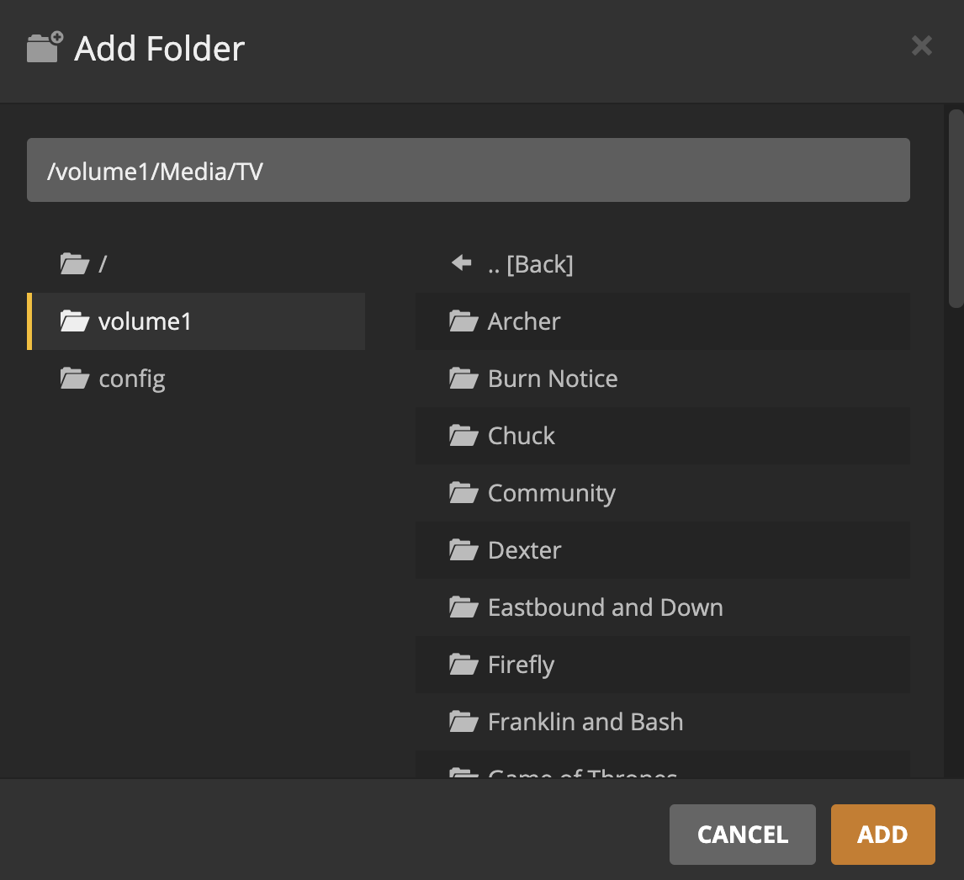This screenshot has height=880, width=964.
Task: Click the volume1 folder icon
Action: coord(74,321)
